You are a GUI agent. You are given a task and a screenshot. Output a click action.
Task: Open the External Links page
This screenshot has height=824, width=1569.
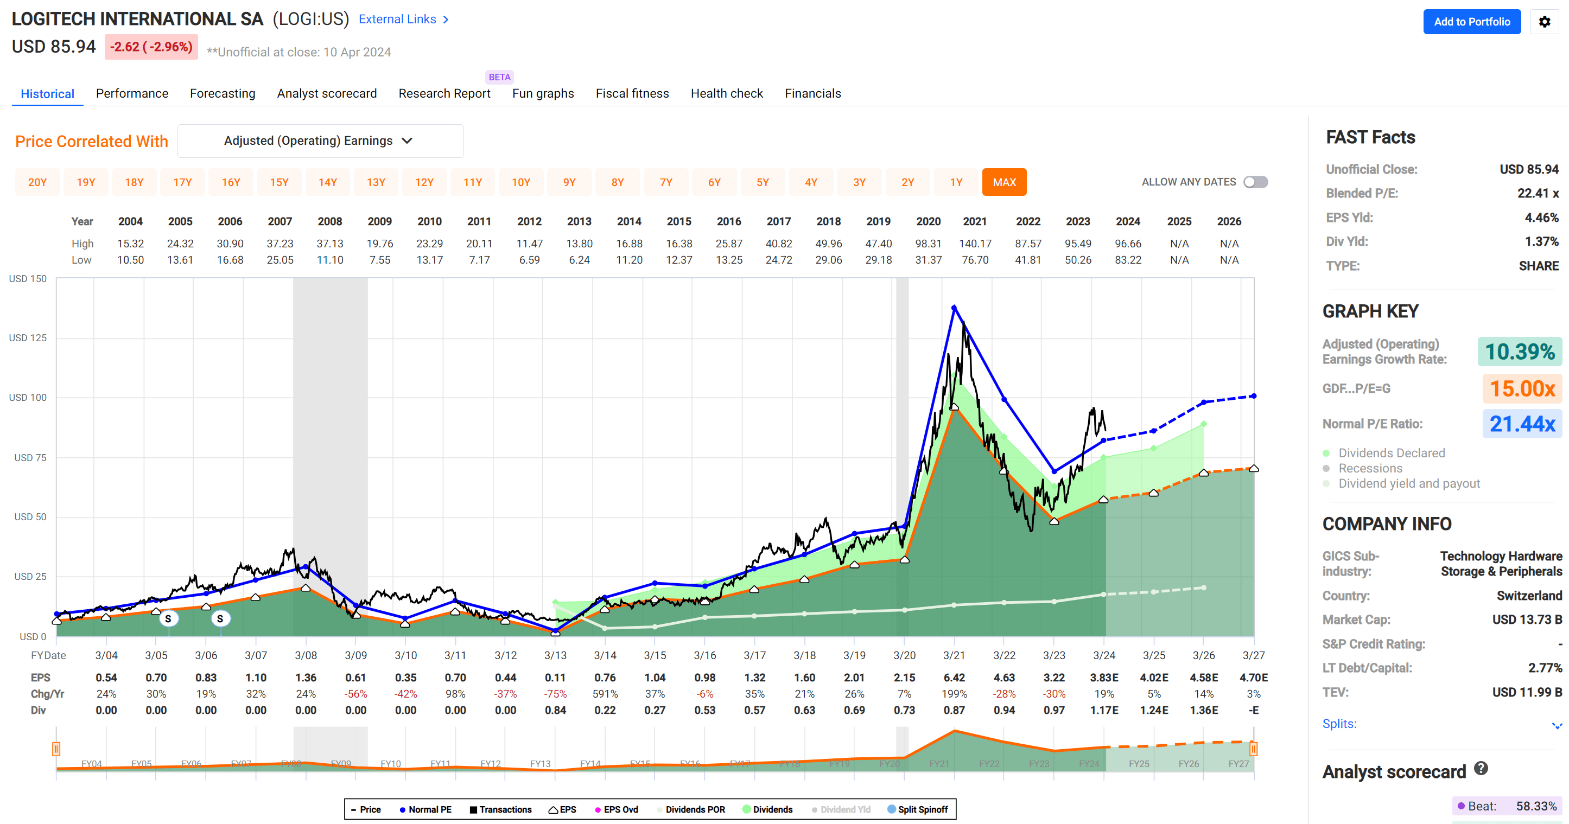point(398,19)
